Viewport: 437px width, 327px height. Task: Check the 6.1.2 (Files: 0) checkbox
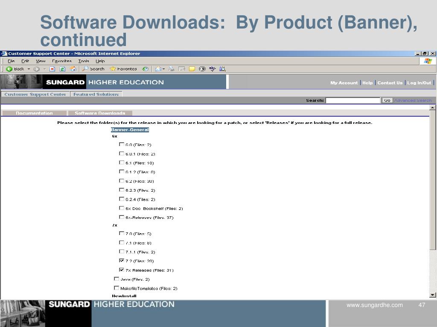point(122,172)
